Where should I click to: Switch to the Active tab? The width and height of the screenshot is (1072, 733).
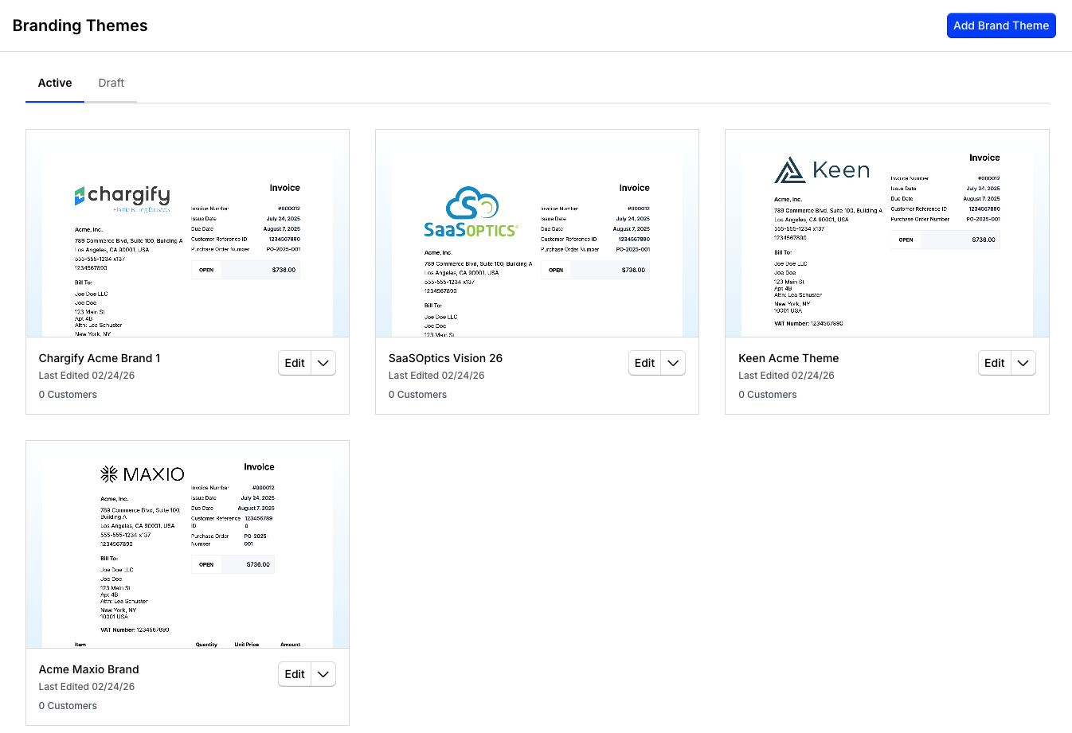(55, 83)
